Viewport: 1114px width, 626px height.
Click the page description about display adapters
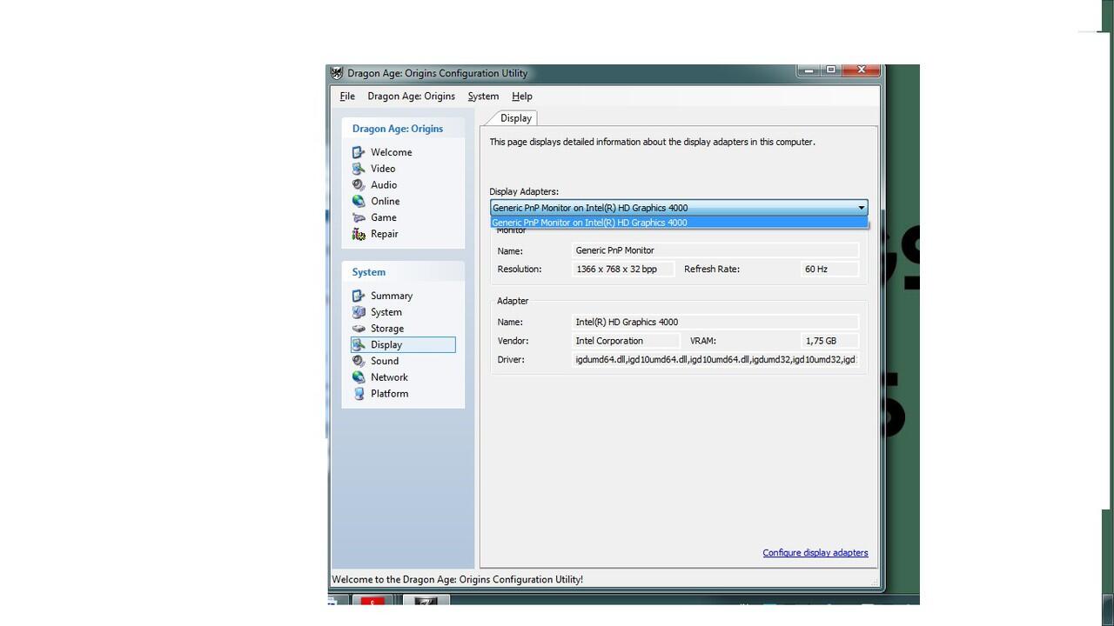652,142
